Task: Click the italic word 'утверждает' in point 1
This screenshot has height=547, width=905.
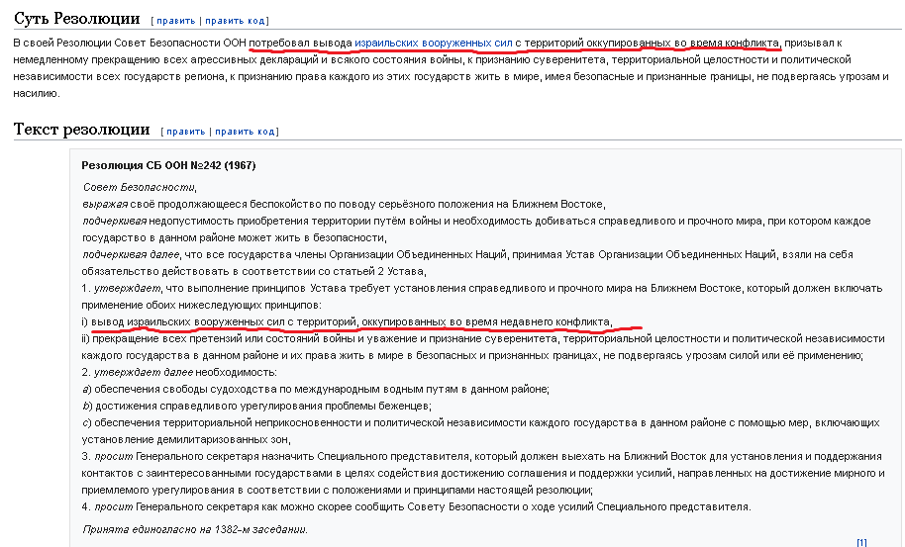Action: click(x=127, y=288)
